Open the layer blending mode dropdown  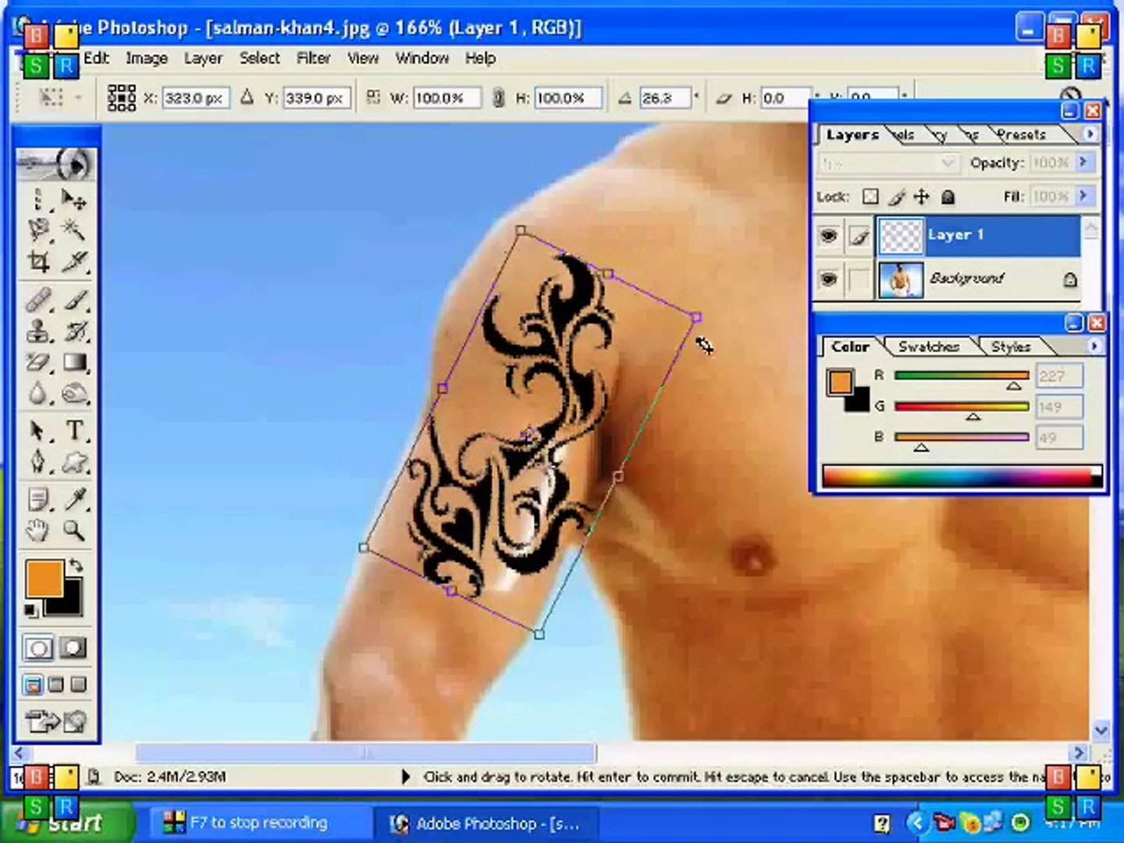[x=887, y=162]
